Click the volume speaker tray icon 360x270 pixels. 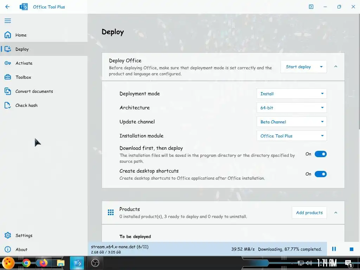309,263
